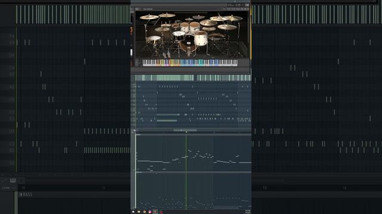This screenshot has height=214, width=382.
Task: Open the red app icon in taskbar
Action: tap(161, 212)
